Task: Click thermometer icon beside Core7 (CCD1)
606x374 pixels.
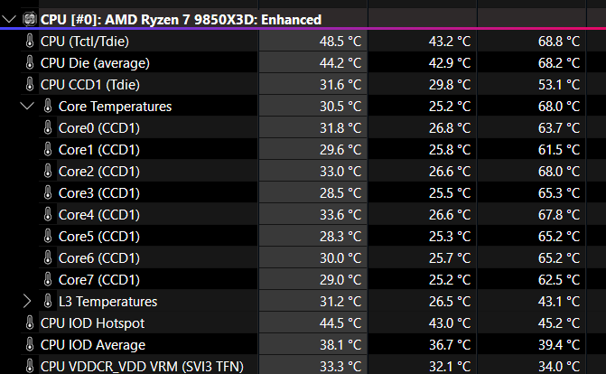Action: [48, 279]
